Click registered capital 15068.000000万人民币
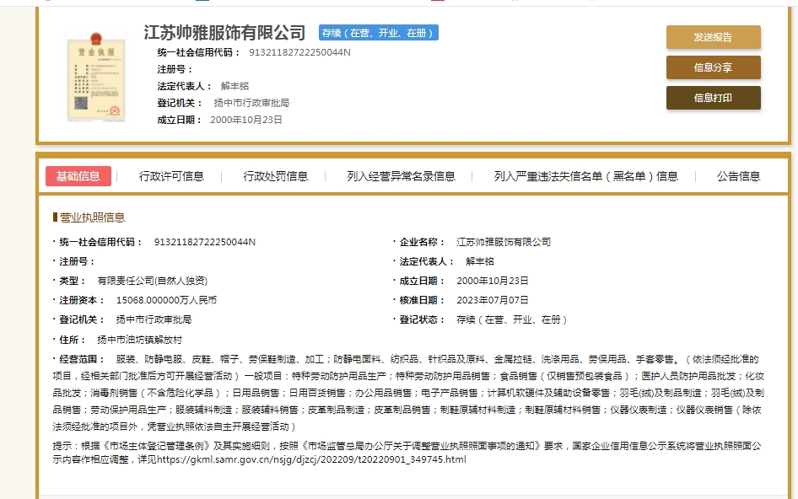The width and height of the screenshot is (798, 499). click(166, 300)
